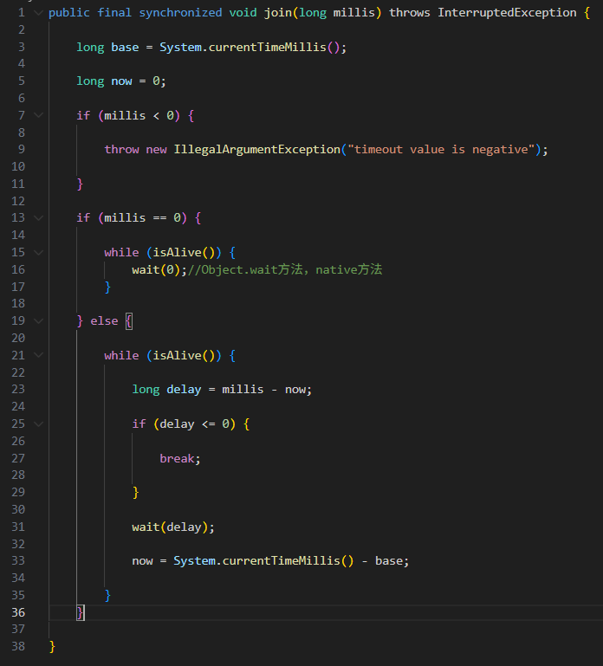Collapse the first while isAlive loop
603x666 pixels.
37,252
